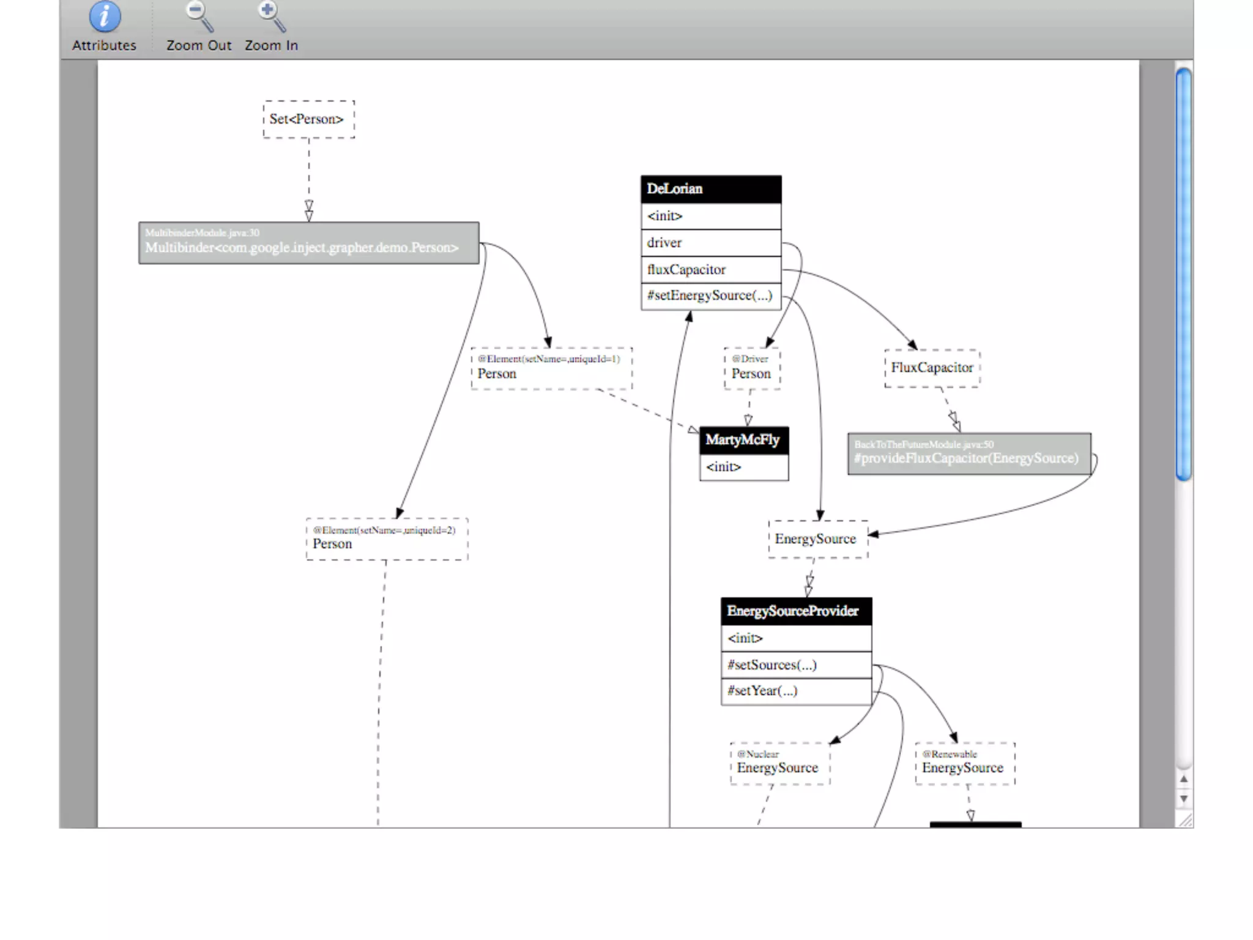The height and width of the screenshot is (940, 1253).
Task: Click the Attributes info icon
Action: pyautogui.click(x=105, y=17)
